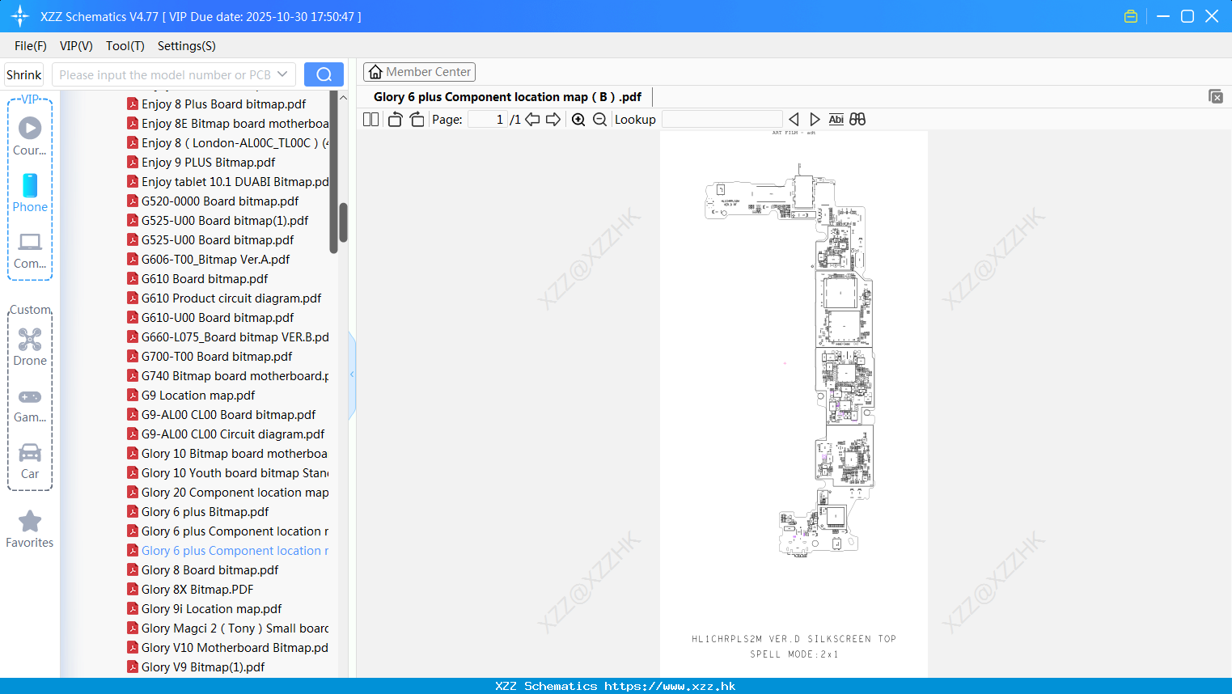Open G700-T00 Board bitmap.pdf
1232x694 pixels.
click(x=217, y=356)
